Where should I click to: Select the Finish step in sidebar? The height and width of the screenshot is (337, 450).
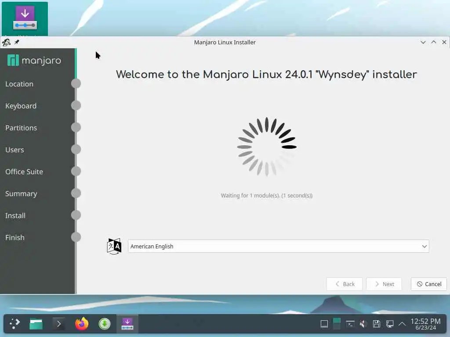click(x=15, y=237)
